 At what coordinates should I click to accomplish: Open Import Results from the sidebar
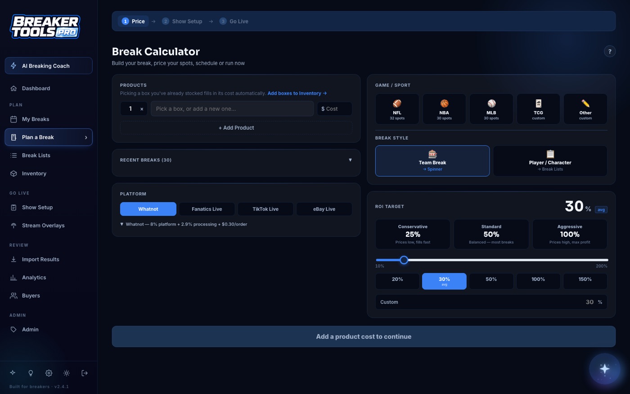point(49,259)
